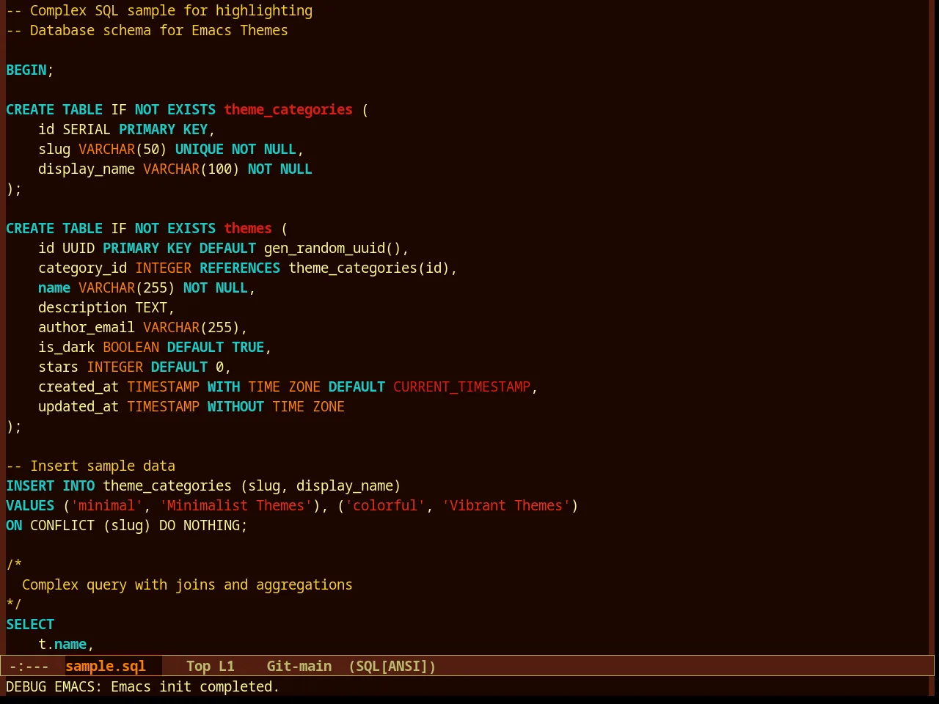
Task: Click the category_id column name
Action: (x=83, y=268)
